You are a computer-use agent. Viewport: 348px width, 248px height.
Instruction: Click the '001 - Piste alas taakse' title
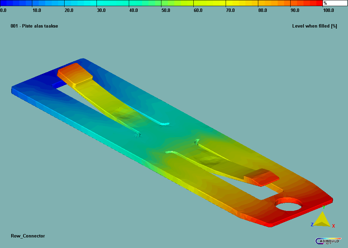pos(34,26)
